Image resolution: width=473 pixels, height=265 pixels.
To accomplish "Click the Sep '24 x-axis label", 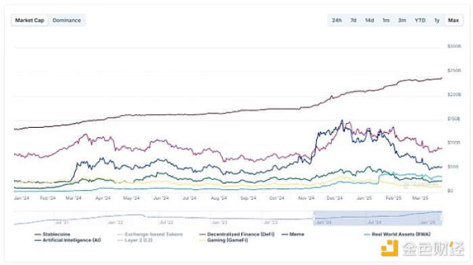I will coord(248,198).
